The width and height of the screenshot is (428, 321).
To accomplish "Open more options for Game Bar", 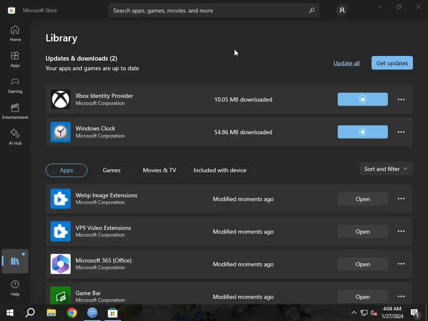I will (x=401, y=296).
